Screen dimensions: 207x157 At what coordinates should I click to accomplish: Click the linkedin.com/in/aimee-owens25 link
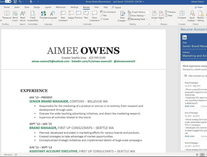tap(92, 61)
